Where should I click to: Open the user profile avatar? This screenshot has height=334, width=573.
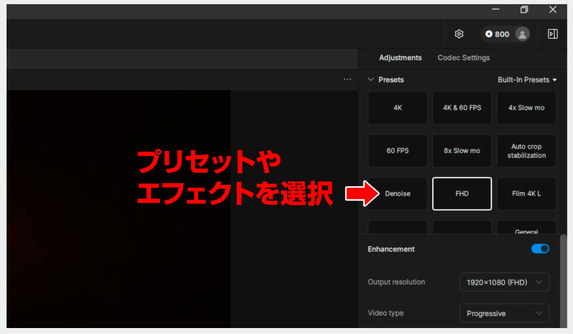click(x=522, y=34)
